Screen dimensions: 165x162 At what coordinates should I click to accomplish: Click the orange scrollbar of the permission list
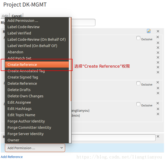pos(71,59)
